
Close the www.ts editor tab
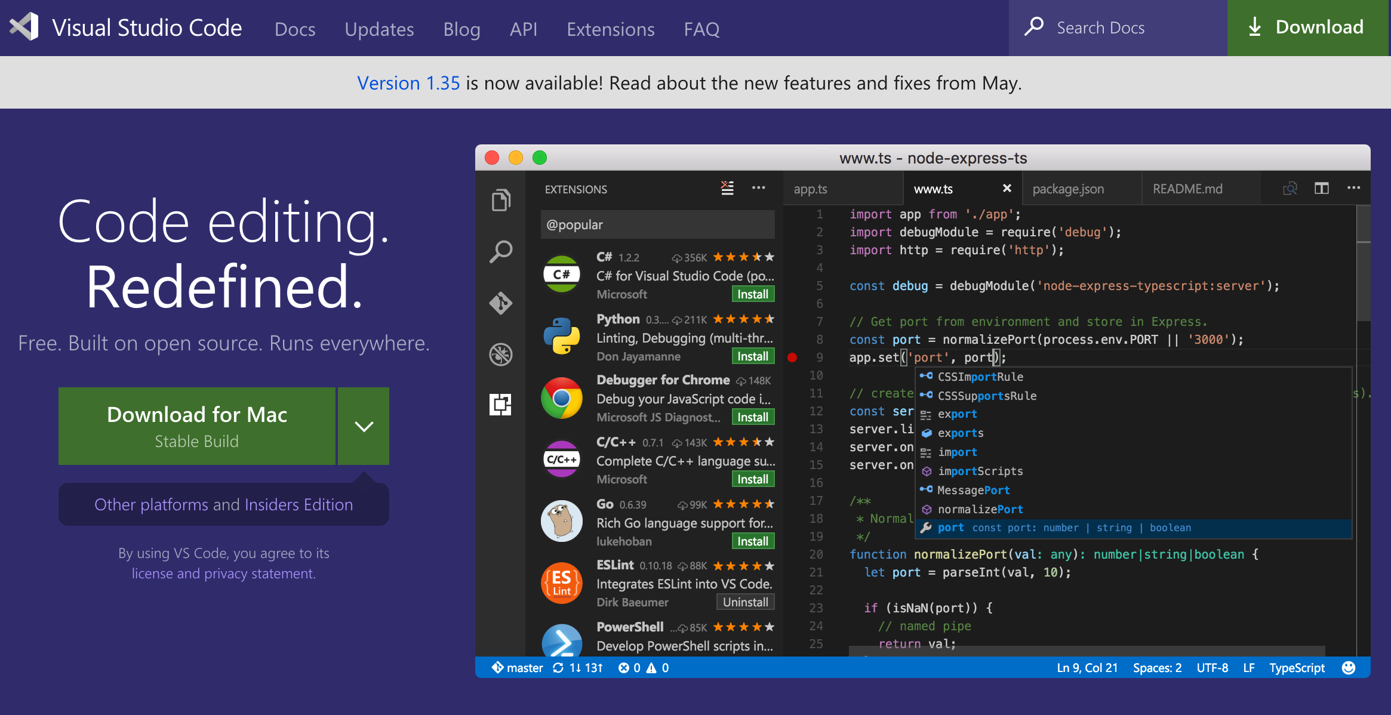click(1007, 189)
